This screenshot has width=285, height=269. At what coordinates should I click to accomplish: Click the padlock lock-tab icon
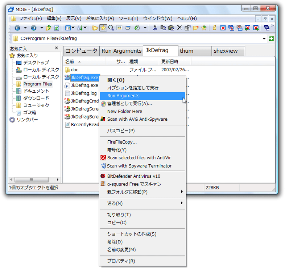pyautogui.click(x=215, y=28)
